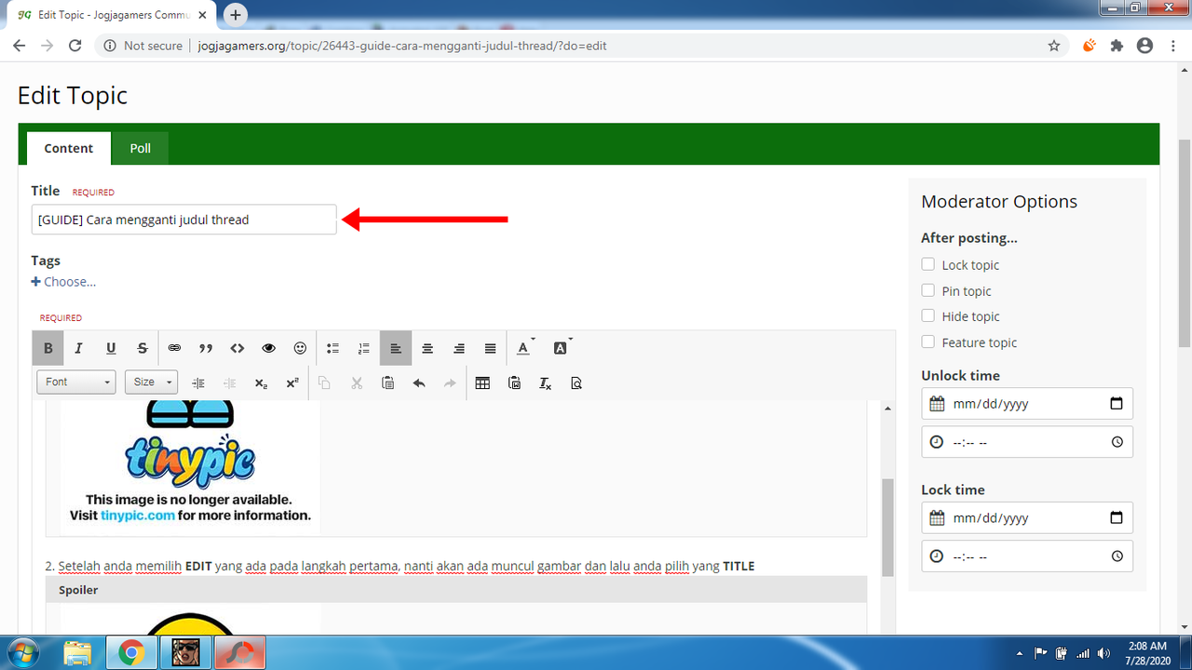
Task: Click the browser address bar URL
Action: 402,46
